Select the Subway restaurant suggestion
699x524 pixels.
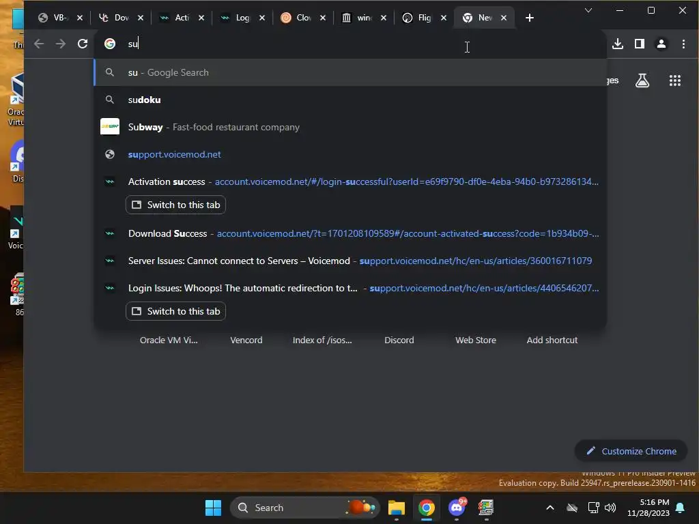pos(350,127)
